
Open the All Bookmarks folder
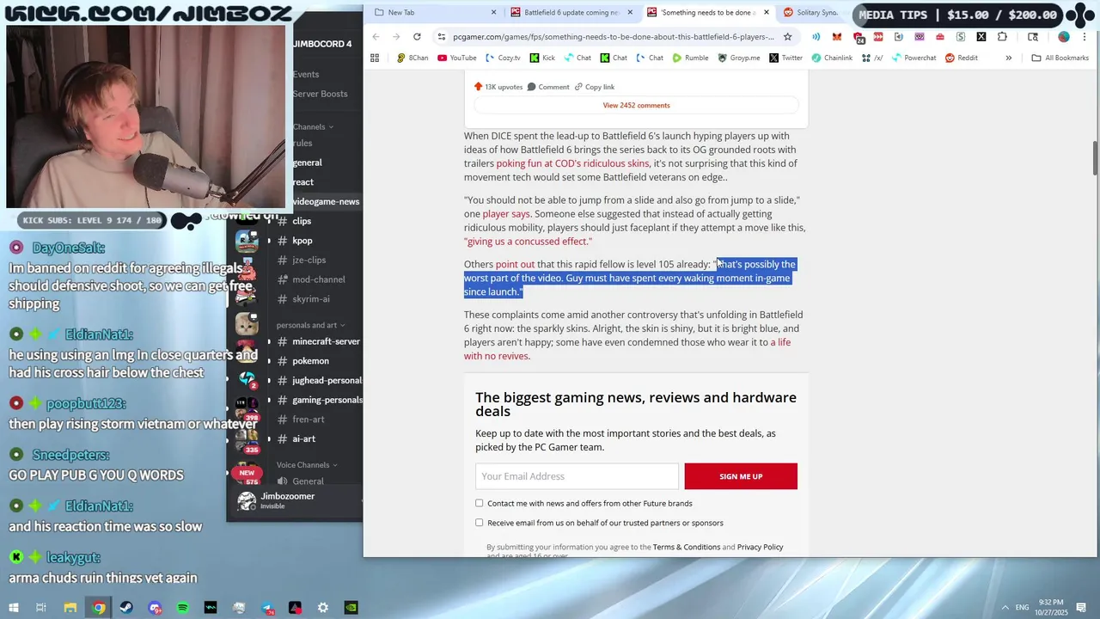point(1060,58)
